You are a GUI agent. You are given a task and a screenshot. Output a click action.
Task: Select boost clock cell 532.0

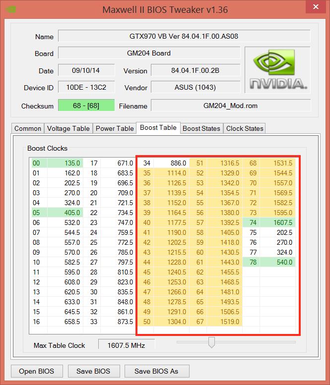(65, 222)
